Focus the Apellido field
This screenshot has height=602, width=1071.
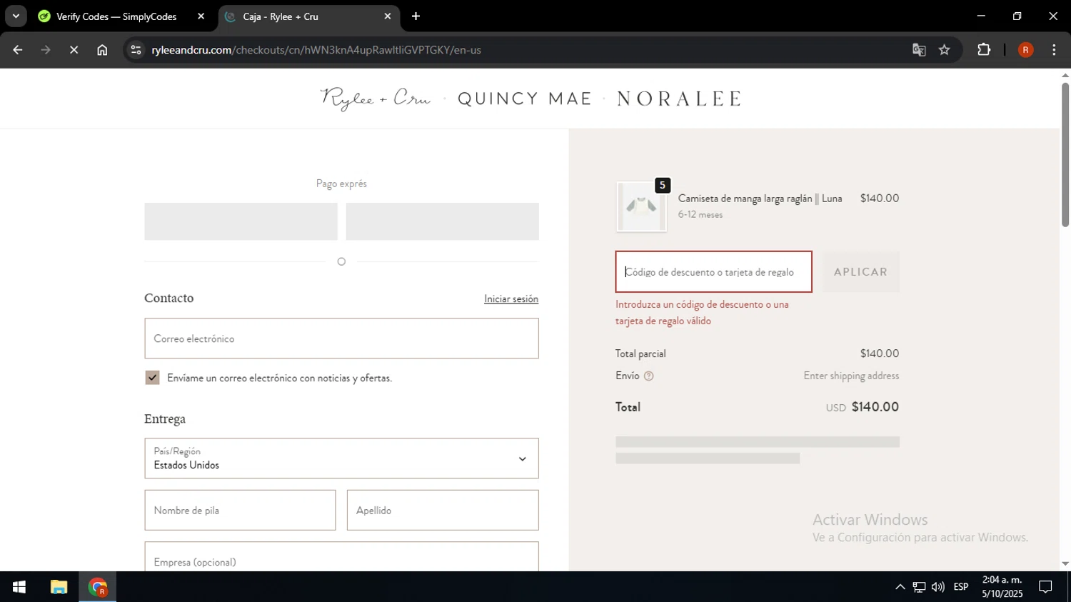click(443, 511)
